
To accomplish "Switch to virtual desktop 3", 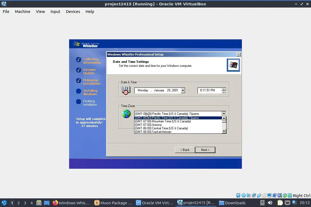I will 25,203.
